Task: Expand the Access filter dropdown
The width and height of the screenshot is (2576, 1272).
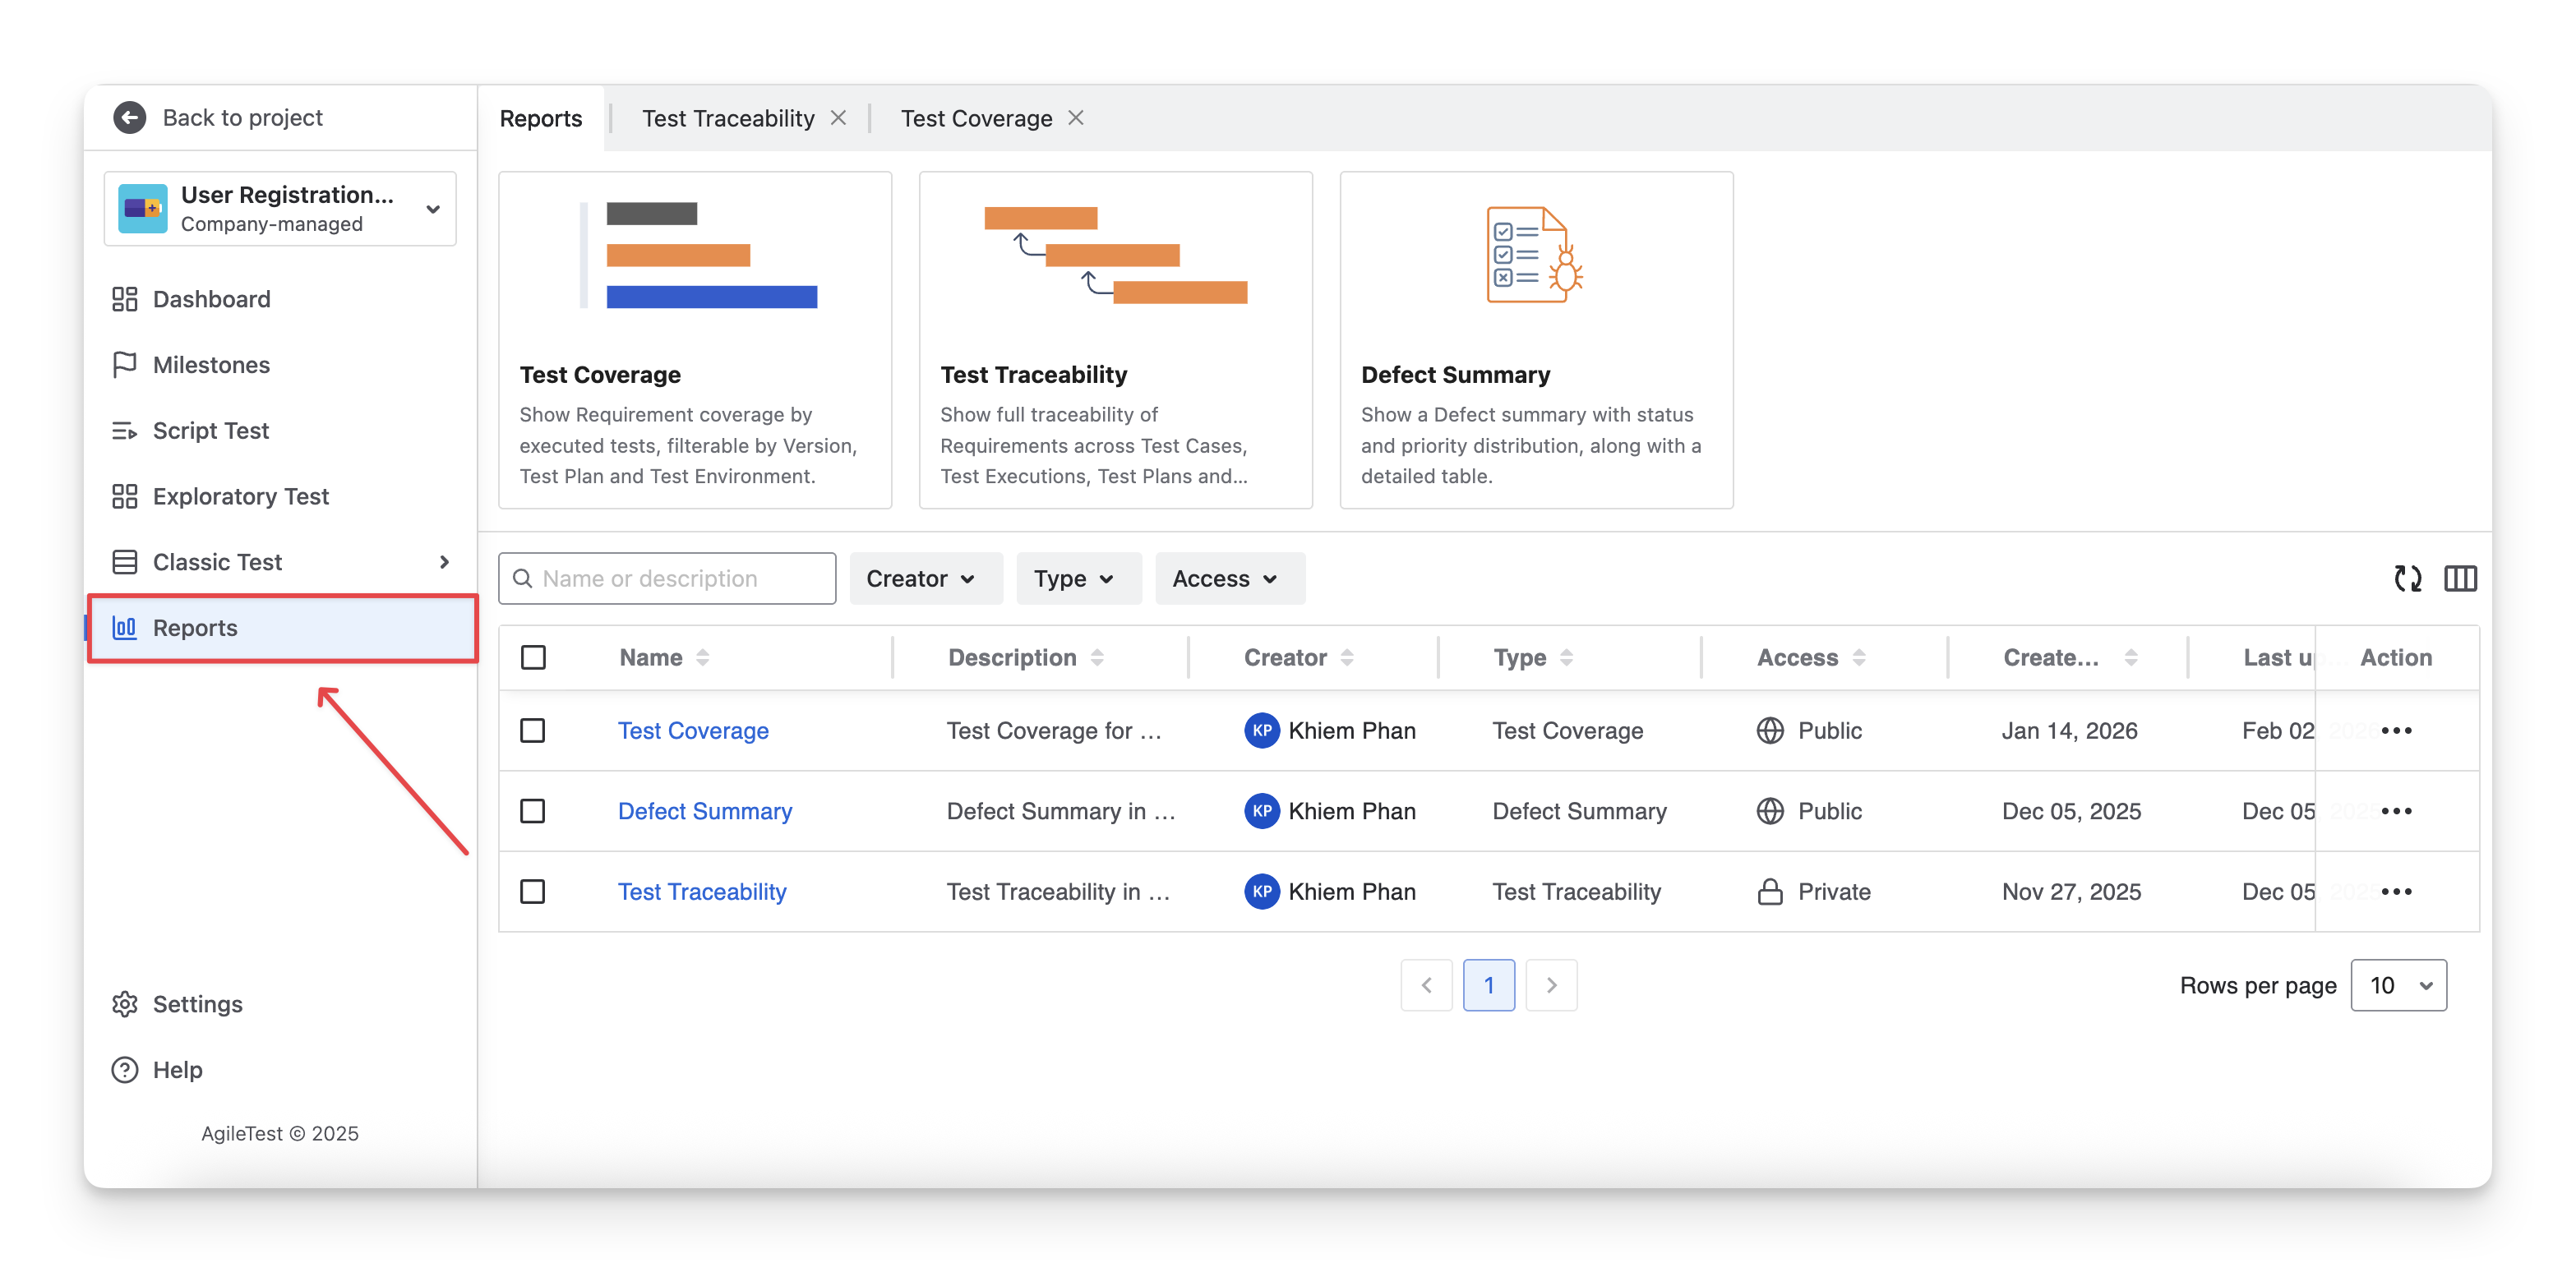Action: coord(1226,578)
